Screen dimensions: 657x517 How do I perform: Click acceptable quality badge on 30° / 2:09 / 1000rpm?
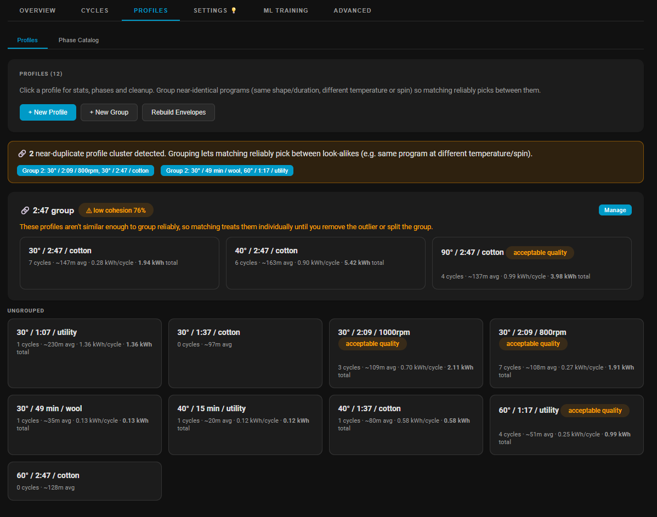[372, 344]
